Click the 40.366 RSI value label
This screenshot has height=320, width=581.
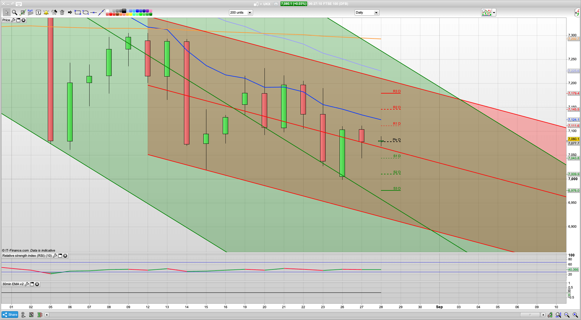pos(573,269)
